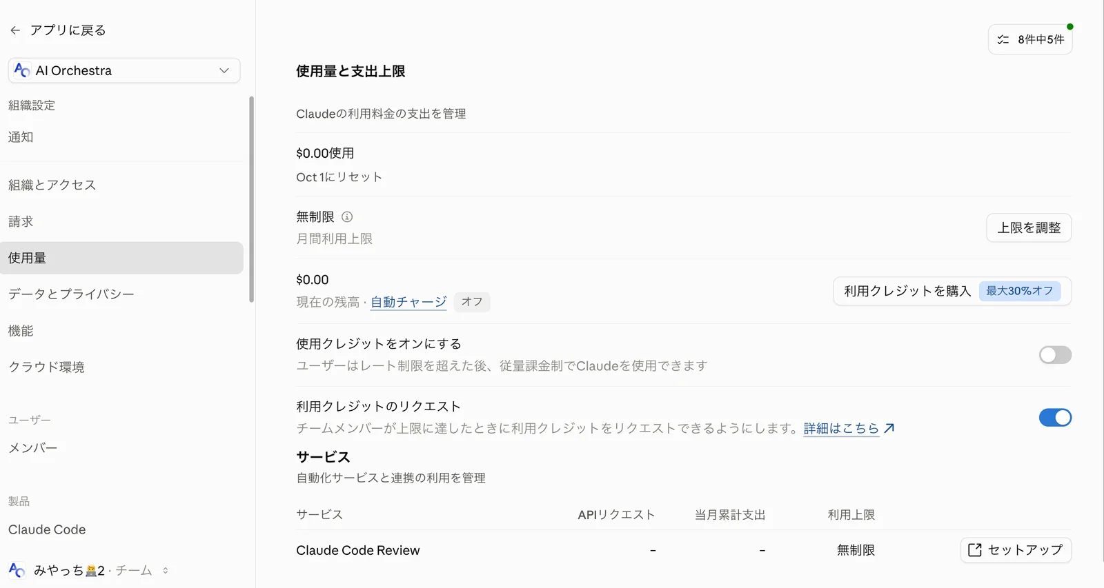
Task: Click the checklist icon in 8件中5件 button
Action: (x=1003, y=40)
